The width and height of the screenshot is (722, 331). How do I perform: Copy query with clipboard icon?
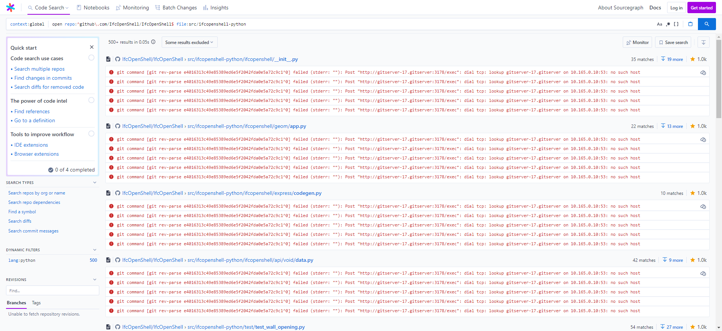(690, 24)
